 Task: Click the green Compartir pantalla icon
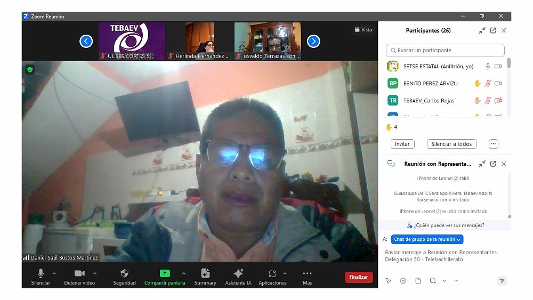point(165,273)
